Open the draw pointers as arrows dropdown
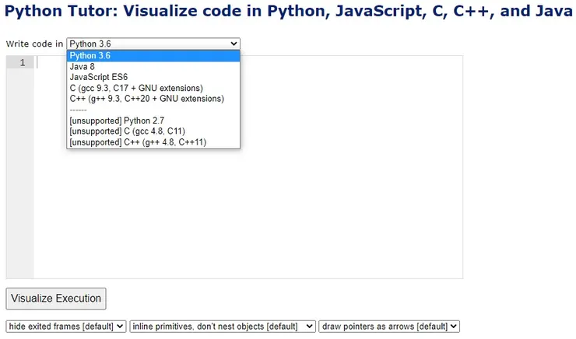The image size is (576, 339). (x=389, y=327)
